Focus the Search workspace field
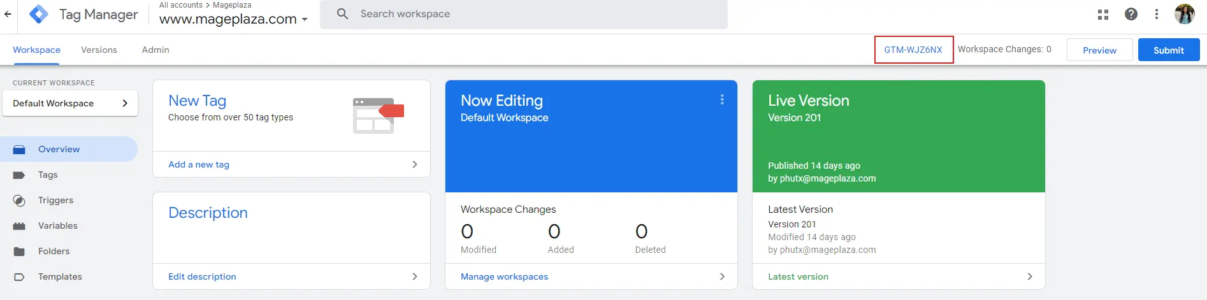The width and height of the screenshot is (1207, 300). pos(524,14)
